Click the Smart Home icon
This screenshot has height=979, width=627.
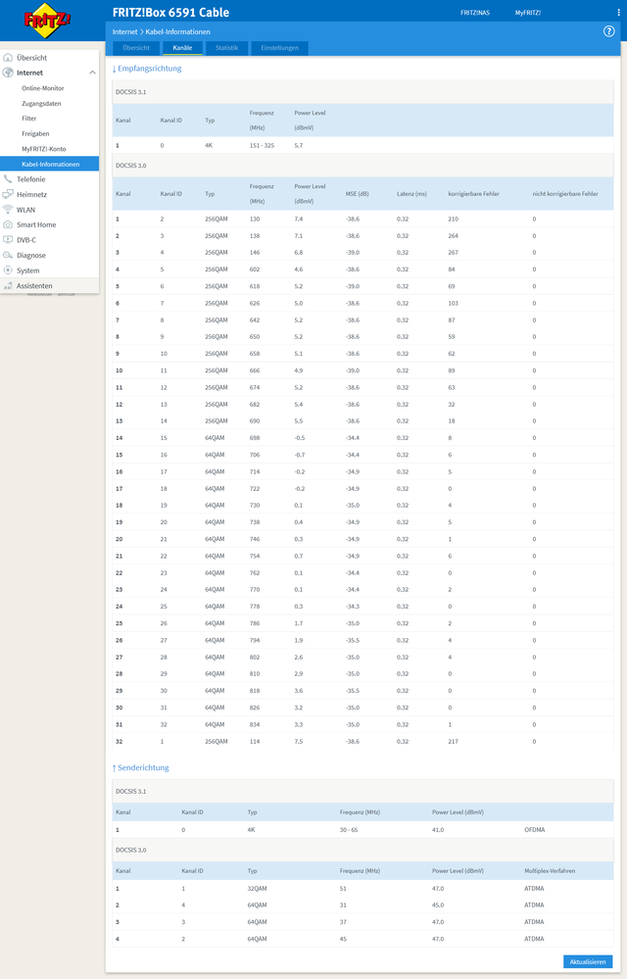pos(8,224)
